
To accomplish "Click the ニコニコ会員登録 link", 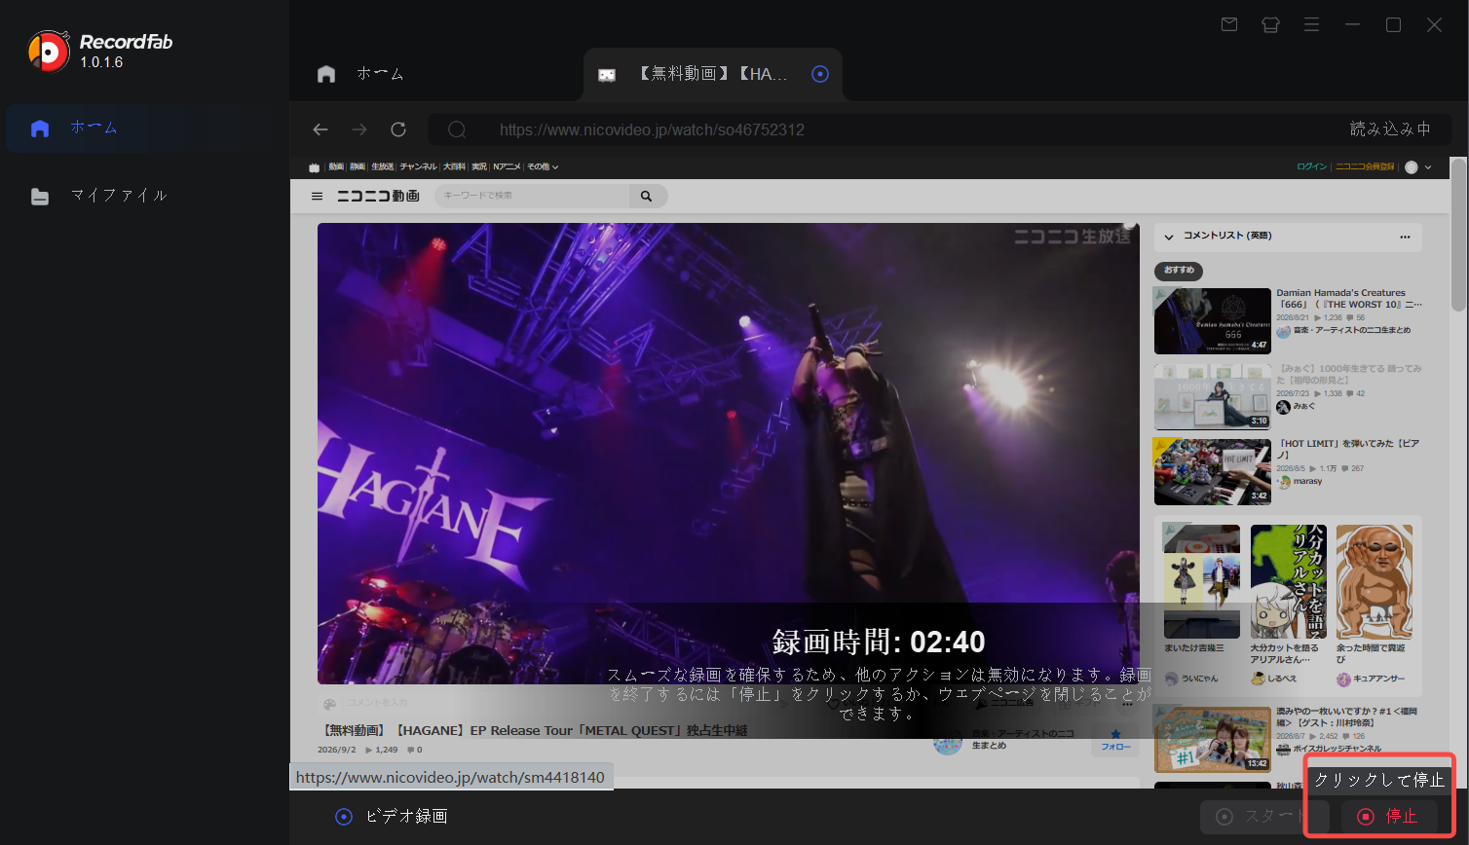I will tap(1364, 166).
